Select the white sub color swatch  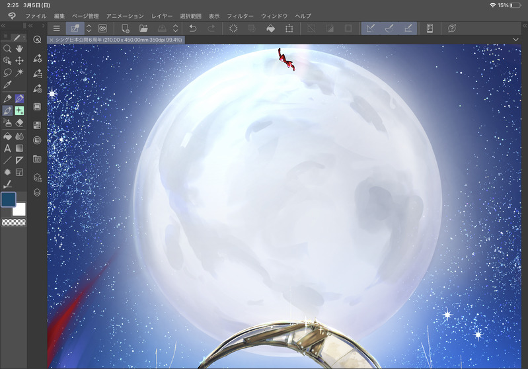(20, 209)
